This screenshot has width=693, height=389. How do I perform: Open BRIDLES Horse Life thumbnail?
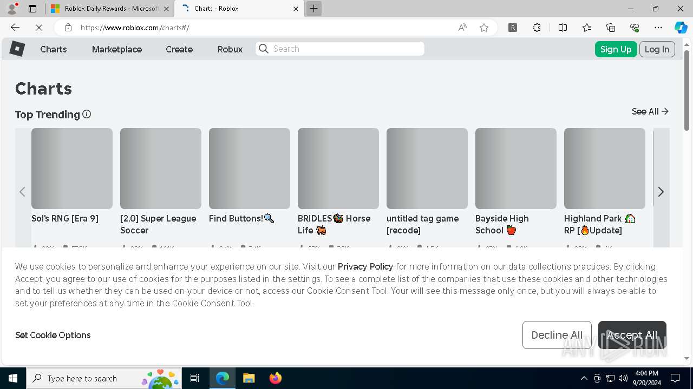click(338, 169)
